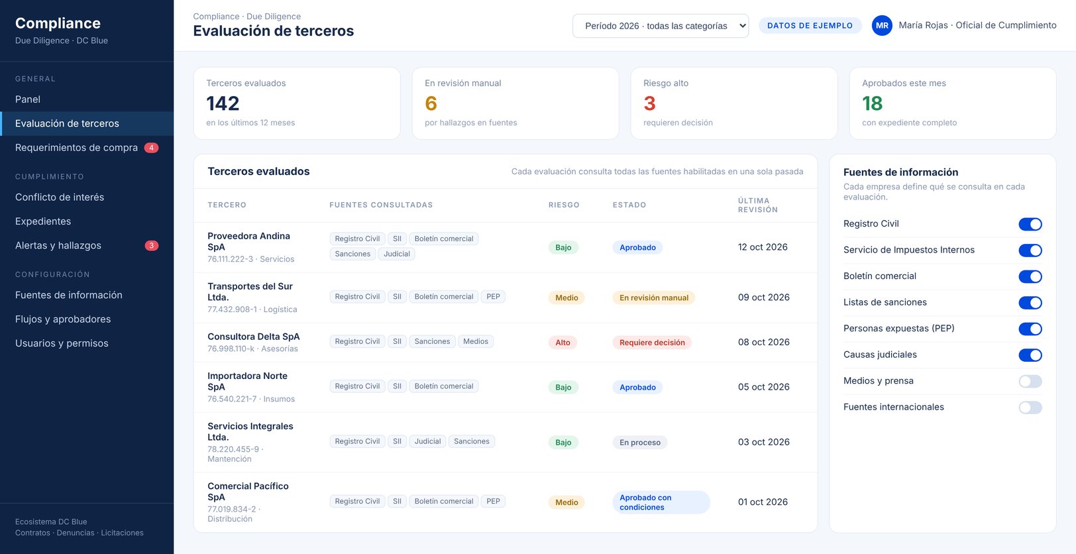Select Importadora Norte SpA row

click(505, 387)
